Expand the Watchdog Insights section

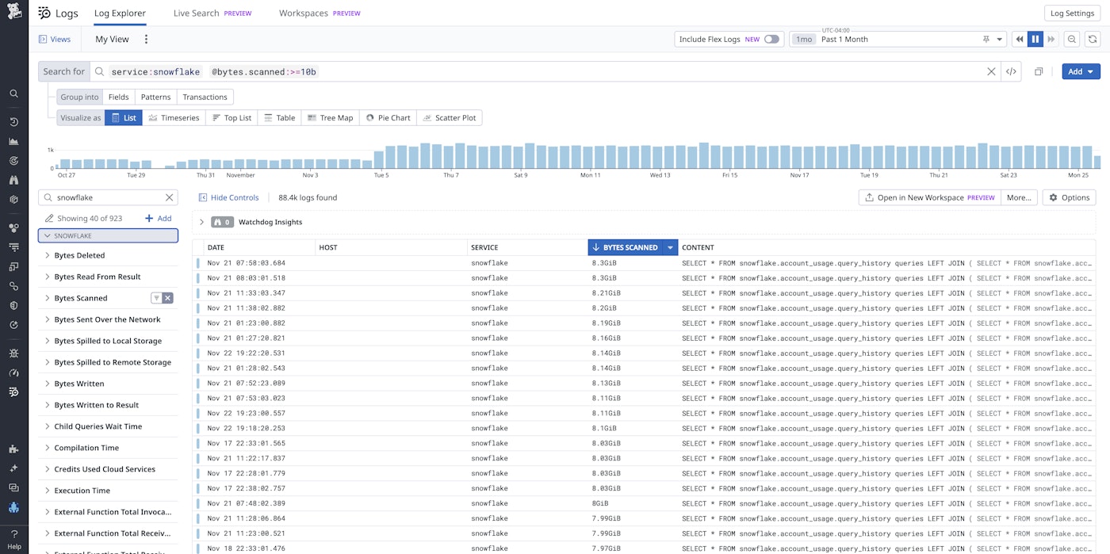click(x=201, y=222)
